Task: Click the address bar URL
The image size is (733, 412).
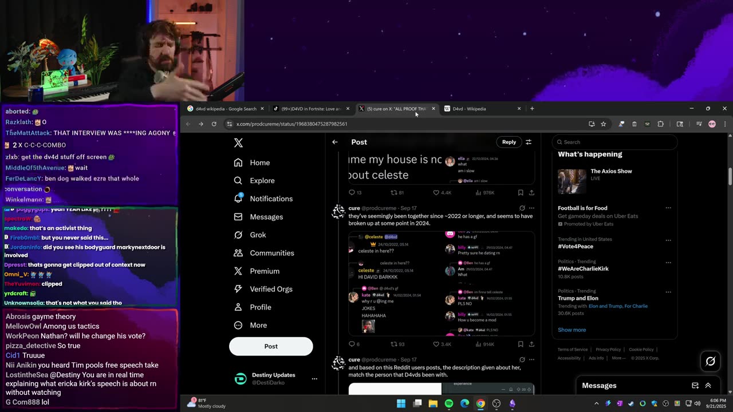Action: [x=291, y=124]
